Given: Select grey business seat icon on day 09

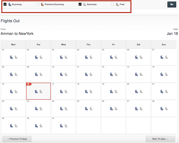Looking at the screenshot, I should 41,74.
